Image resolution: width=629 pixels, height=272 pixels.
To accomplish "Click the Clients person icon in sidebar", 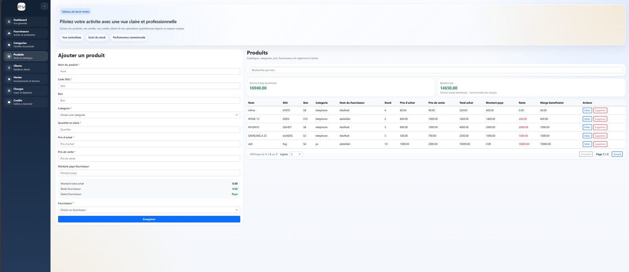I will 9,68.
